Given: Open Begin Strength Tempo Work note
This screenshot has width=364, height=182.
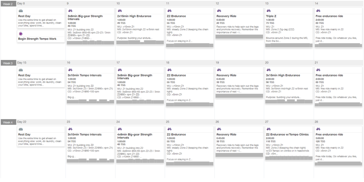Looking at the screenshot, I should pyautogui.click(x=37, y=39).
